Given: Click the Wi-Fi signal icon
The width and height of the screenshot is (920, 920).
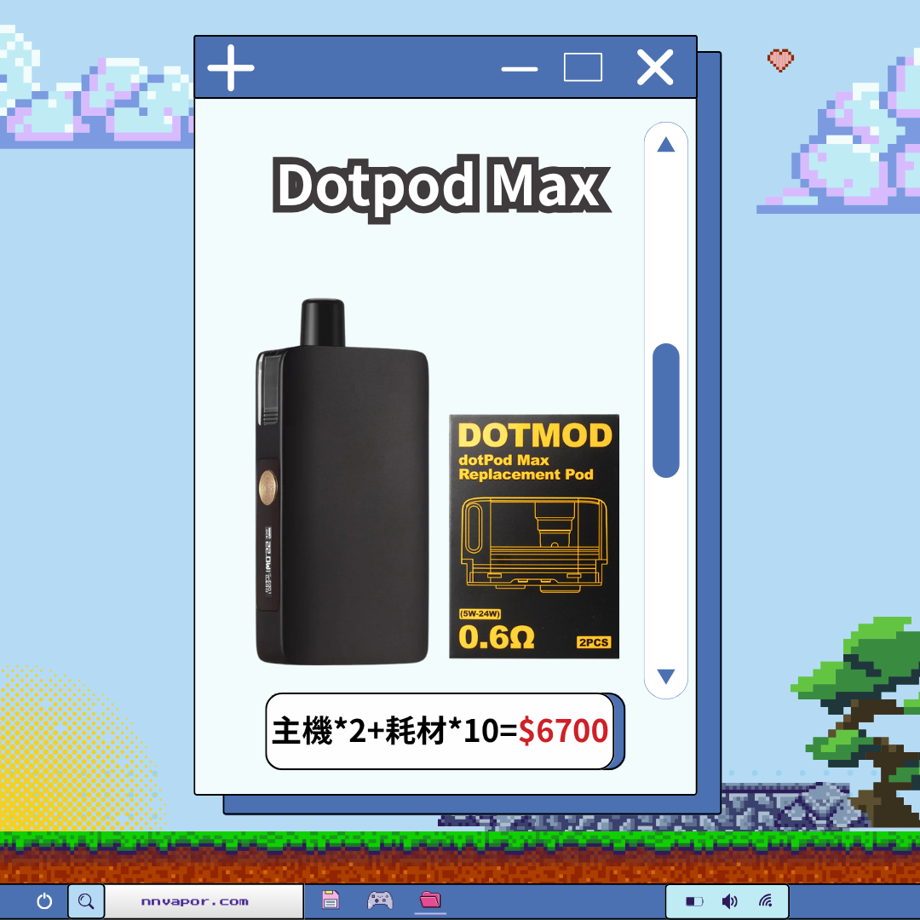Looking at the screenshot, I should coord(765,900).
